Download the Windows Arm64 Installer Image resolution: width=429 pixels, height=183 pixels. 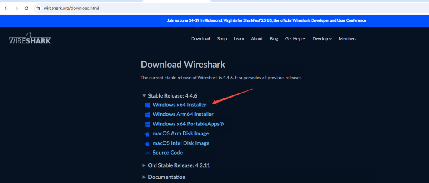(183, 114)
